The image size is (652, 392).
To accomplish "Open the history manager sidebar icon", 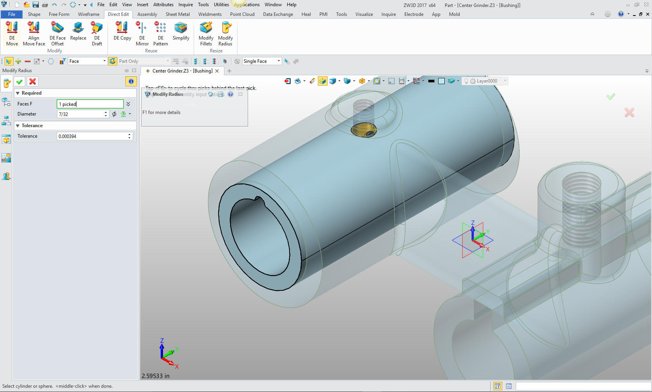I will point(6,102).
